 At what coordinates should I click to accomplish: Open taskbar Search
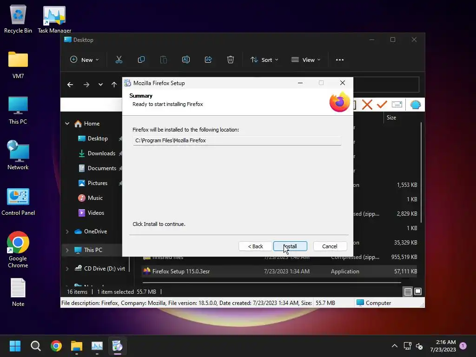(35, 346)
